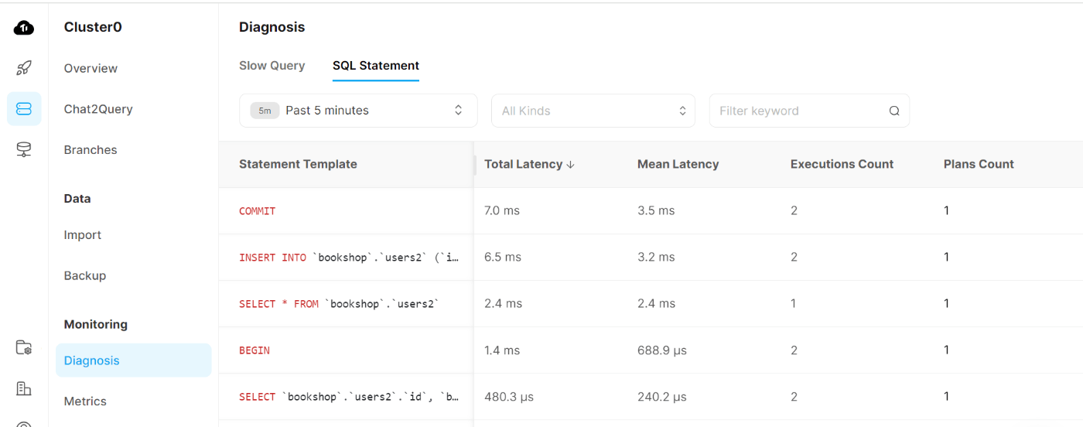Open the project settings folder icon

[24, 348]
